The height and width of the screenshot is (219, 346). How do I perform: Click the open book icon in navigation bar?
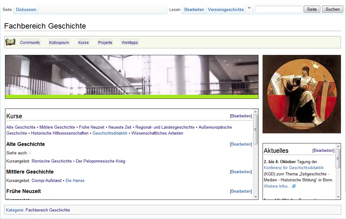(x=10, y=42)
